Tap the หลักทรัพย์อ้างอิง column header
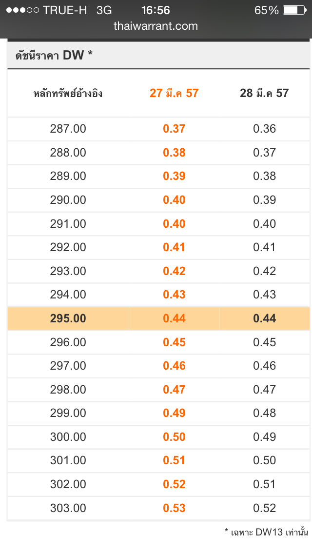 (x=68, y=93)
